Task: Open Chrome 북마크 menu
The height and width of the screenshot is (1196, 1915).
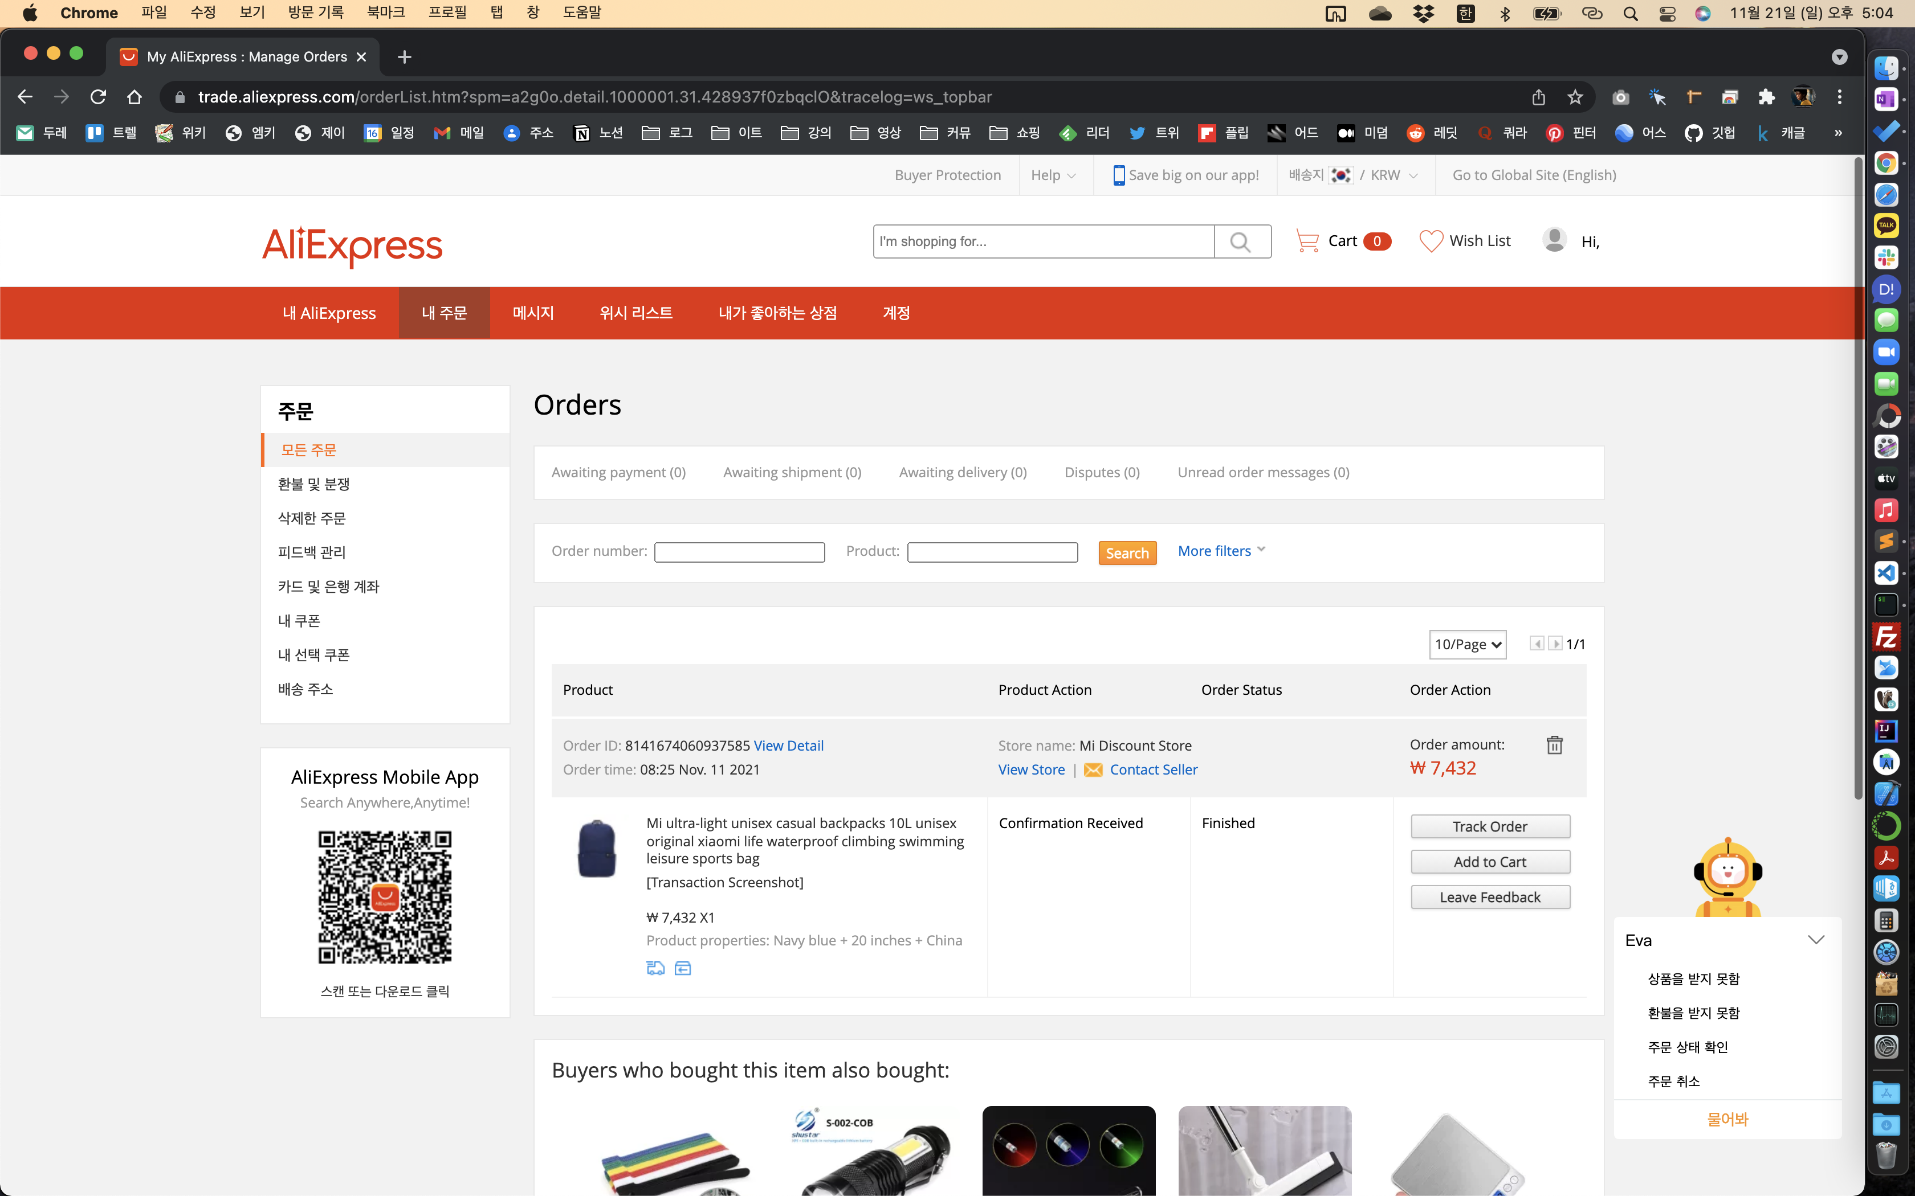Action: 385,13
